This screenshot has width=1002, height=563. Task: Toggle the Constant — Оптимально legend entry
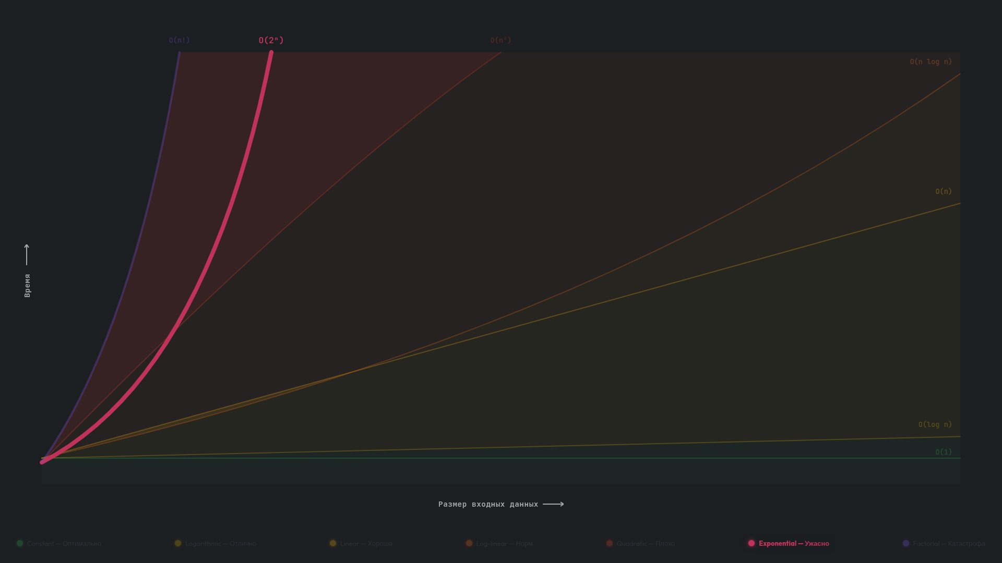[64, 544]
